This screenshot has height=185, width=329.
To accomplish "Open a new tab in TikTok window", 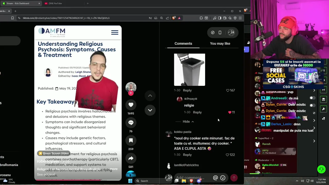I will tap(15, 11).
